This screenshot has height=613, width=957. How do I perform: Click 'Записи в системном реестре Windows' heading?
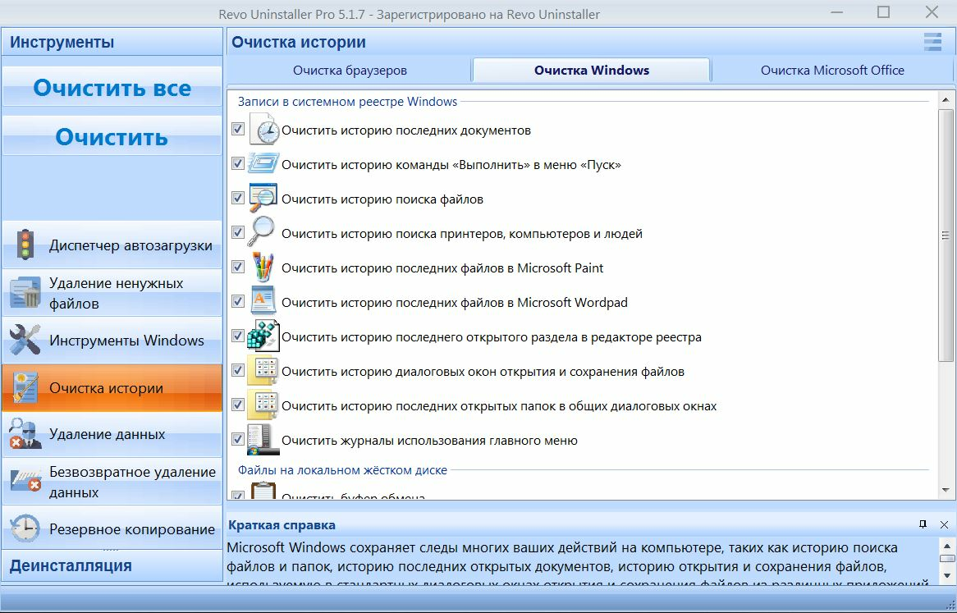[x=347, y=101]
